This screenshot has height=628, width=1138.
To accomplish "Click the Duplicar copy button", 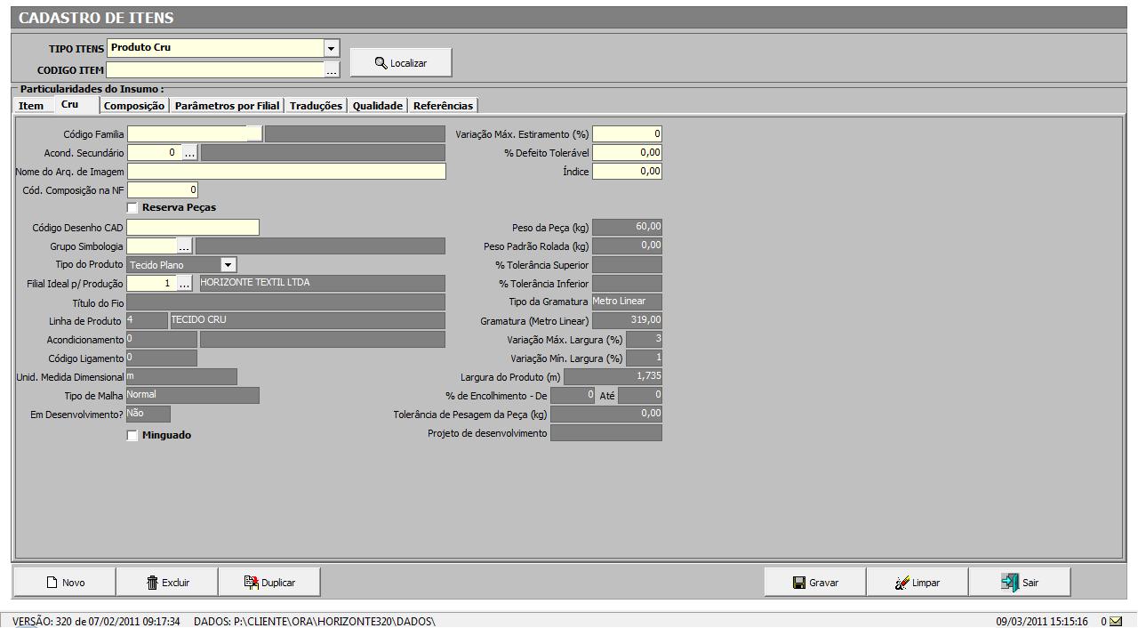I will tap(269, 583).
